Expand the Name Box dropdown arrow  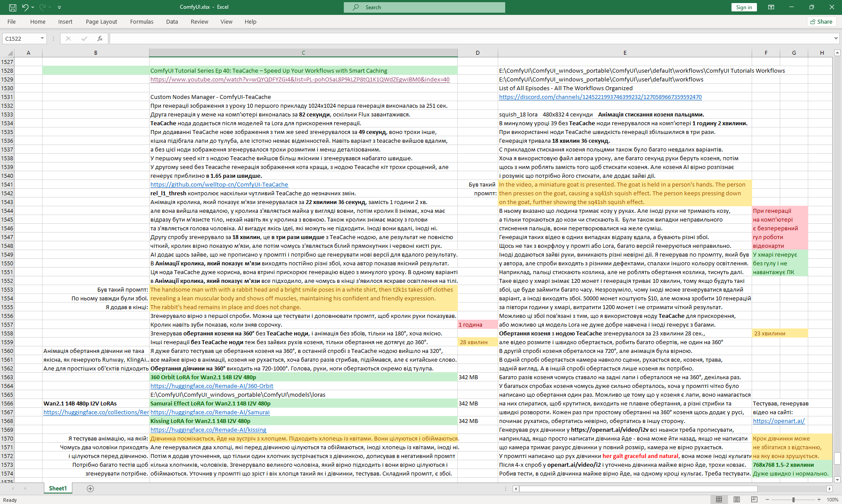point(43,39)
